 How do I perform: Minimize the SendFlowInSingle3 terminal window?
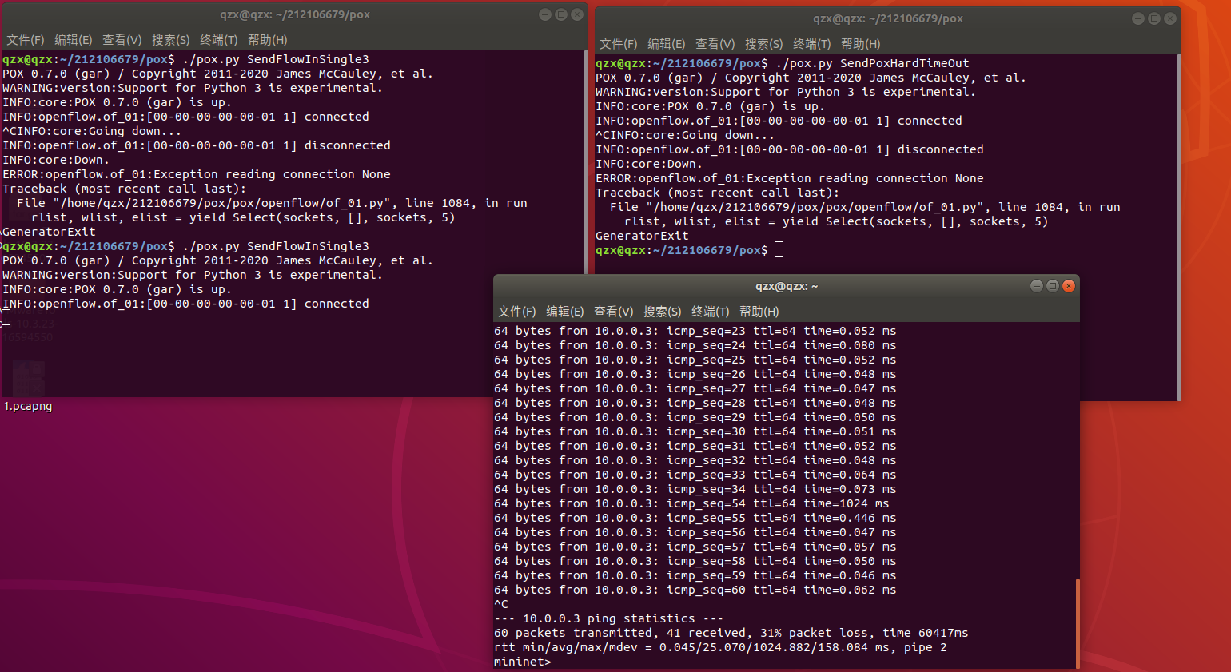(545, 14)
